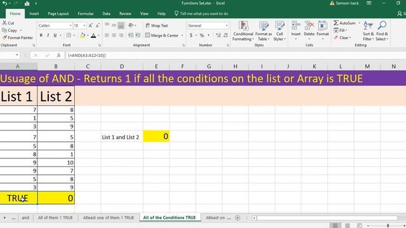
Task: Click Insert Function fx icon
Action: coord(59,55)
